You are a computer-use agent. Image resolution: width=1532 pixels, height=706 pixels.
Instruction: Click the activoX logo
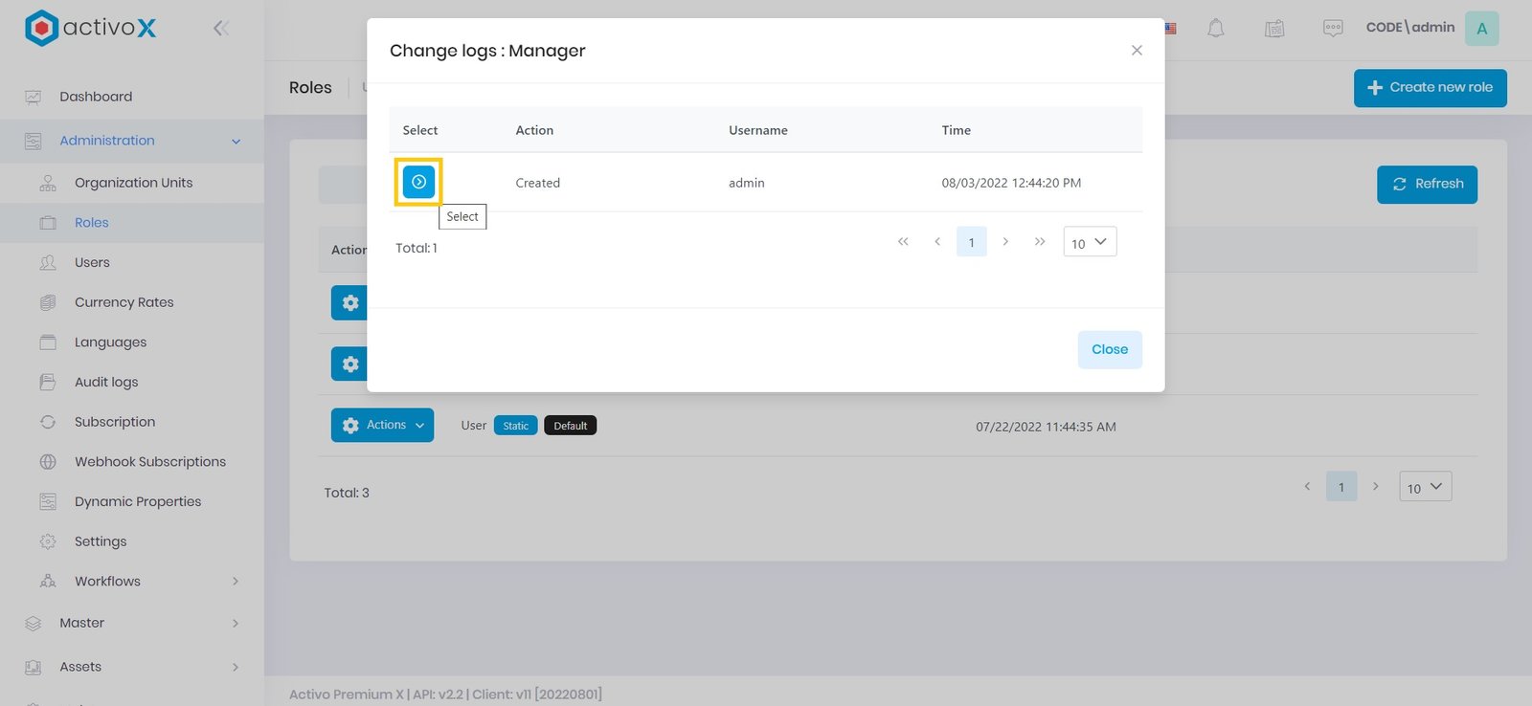pos(90,29)
